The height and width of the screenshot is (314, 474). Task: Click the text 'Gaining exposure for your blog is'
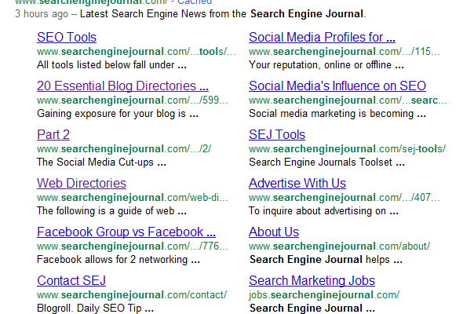point(111,114)
